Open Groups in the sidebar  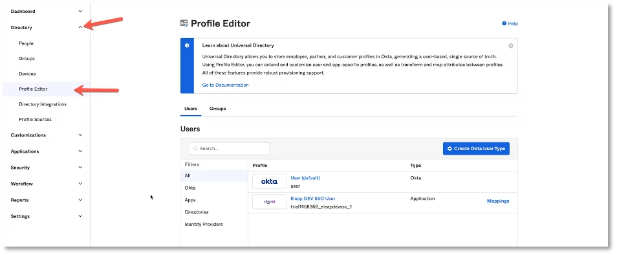(x=27, y=59)
